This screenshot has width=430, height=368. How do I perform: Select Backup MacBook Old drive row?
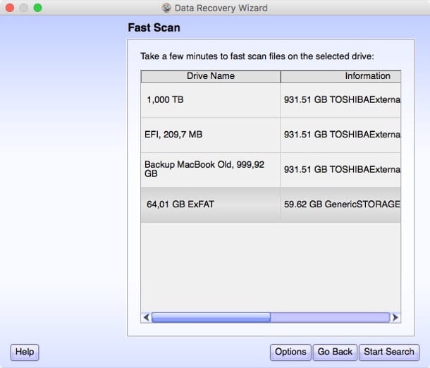[271, 170]
